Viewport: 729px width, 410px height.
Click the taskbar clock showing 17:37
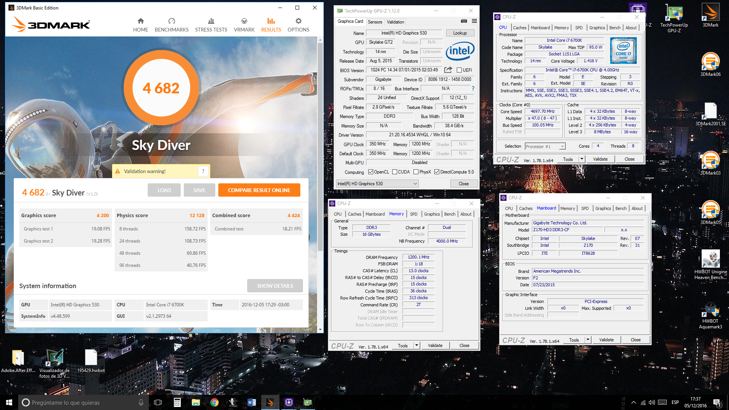point(695,402)
